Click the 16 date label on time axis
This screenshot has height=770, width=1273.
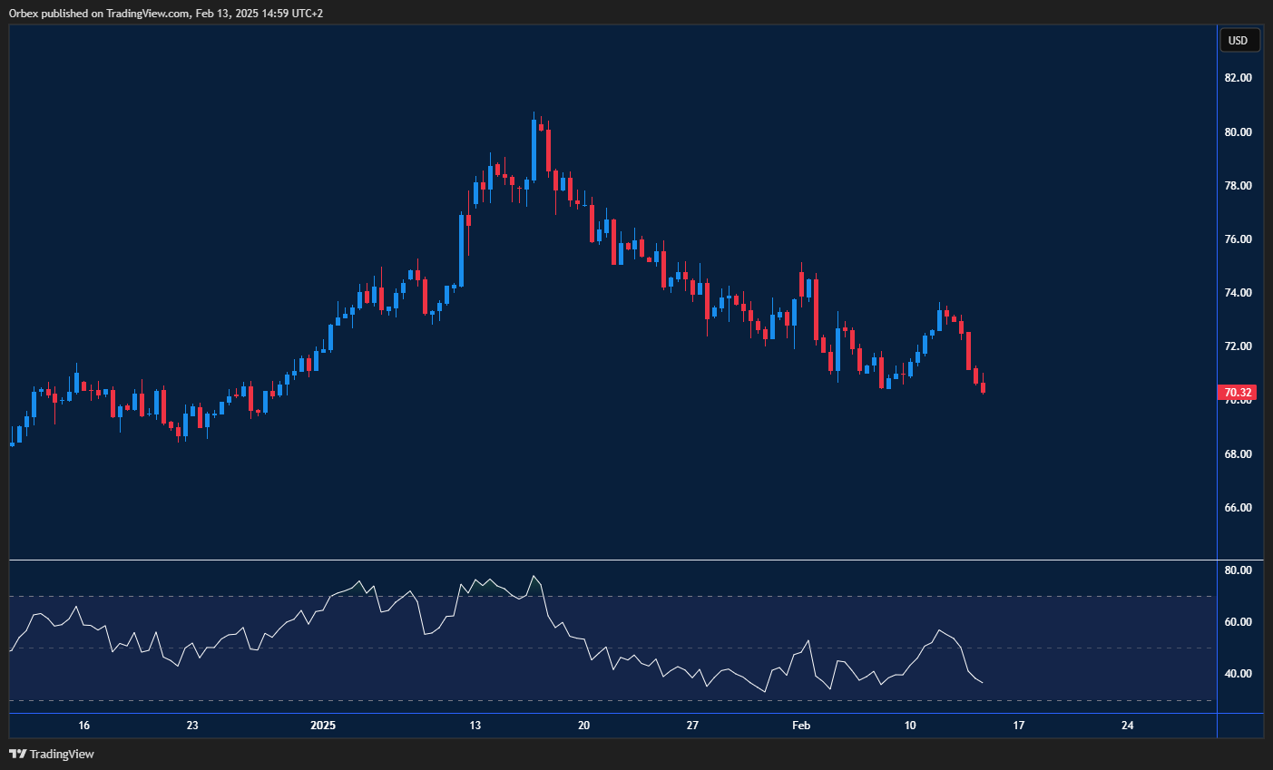click(83, 726)
